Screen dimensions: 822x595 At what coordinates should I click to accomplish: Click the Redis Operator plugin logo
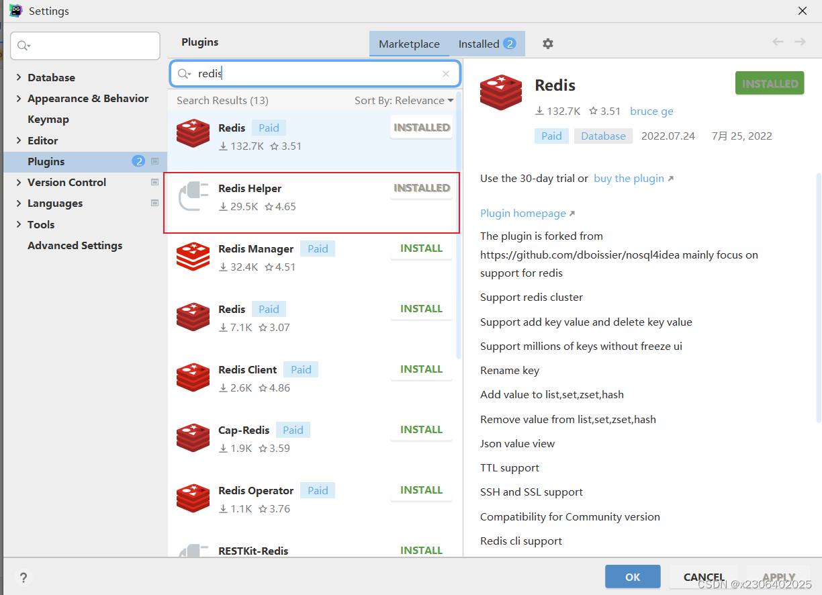point(193,499)
